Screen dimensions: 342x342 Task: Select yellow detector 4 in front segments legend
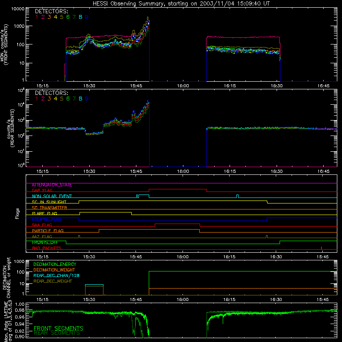click(x=56, y=17)
